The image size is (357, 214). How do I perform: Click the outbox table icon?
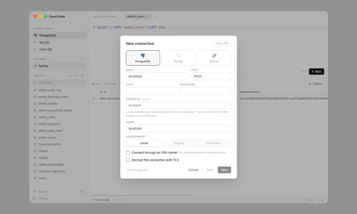click(35, 158)
